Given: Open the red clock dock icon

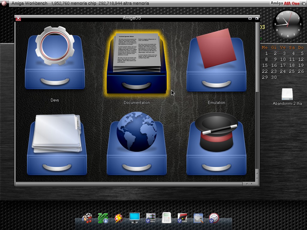Looking at the screenshot, I should point(214,218).
